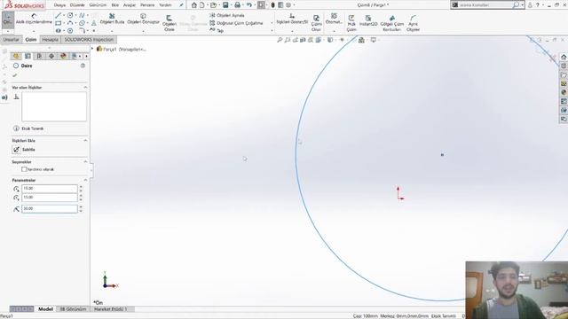This screenshot has height=319, width=568.
Task: Switch to the SOLIDWORKS Inspection tab
Action: click(89, 39)
